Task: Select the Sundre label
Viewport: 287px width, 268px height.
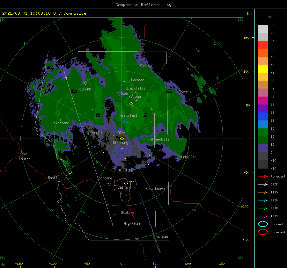Action: pos(97,132)
